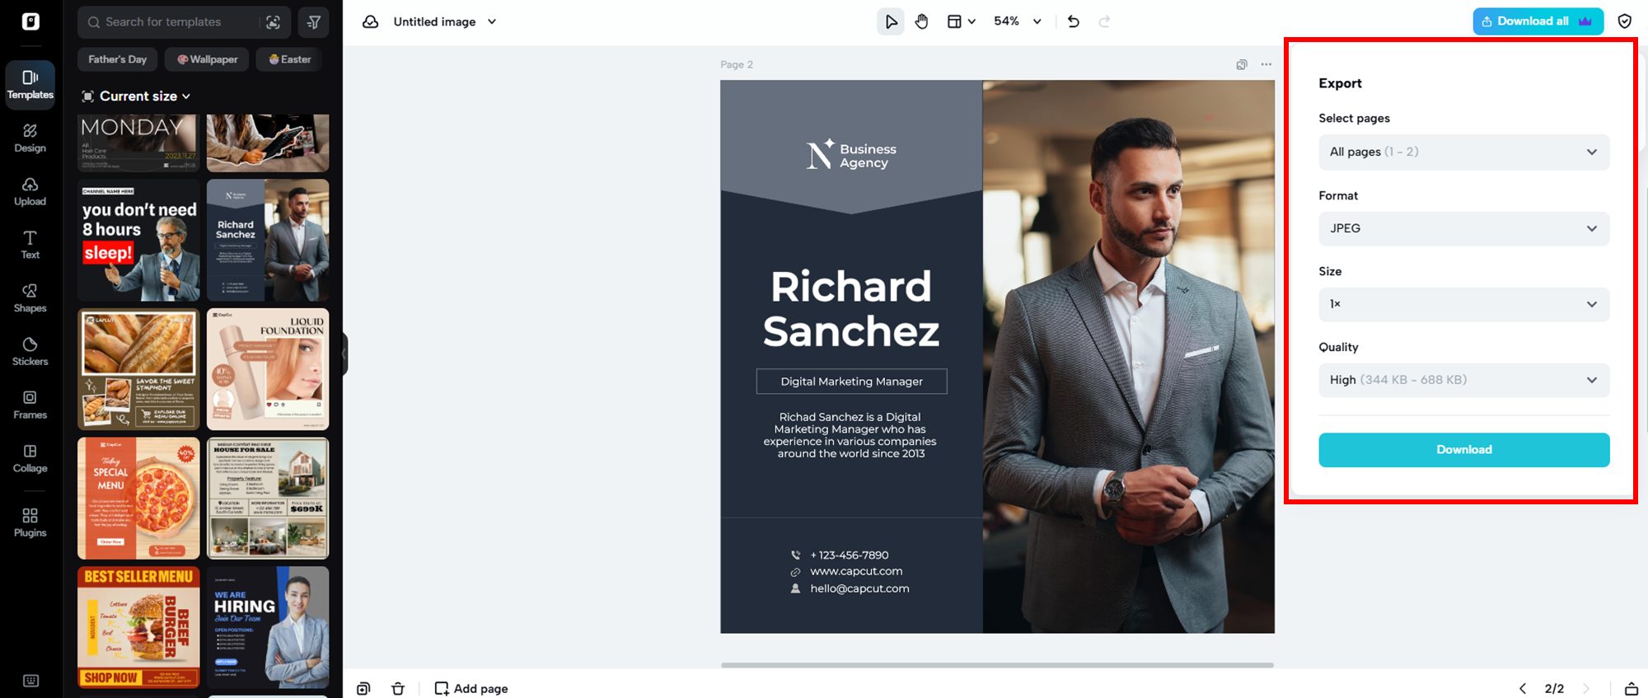Click the Add page button
Screen dimensions: 1648x698
471,689
